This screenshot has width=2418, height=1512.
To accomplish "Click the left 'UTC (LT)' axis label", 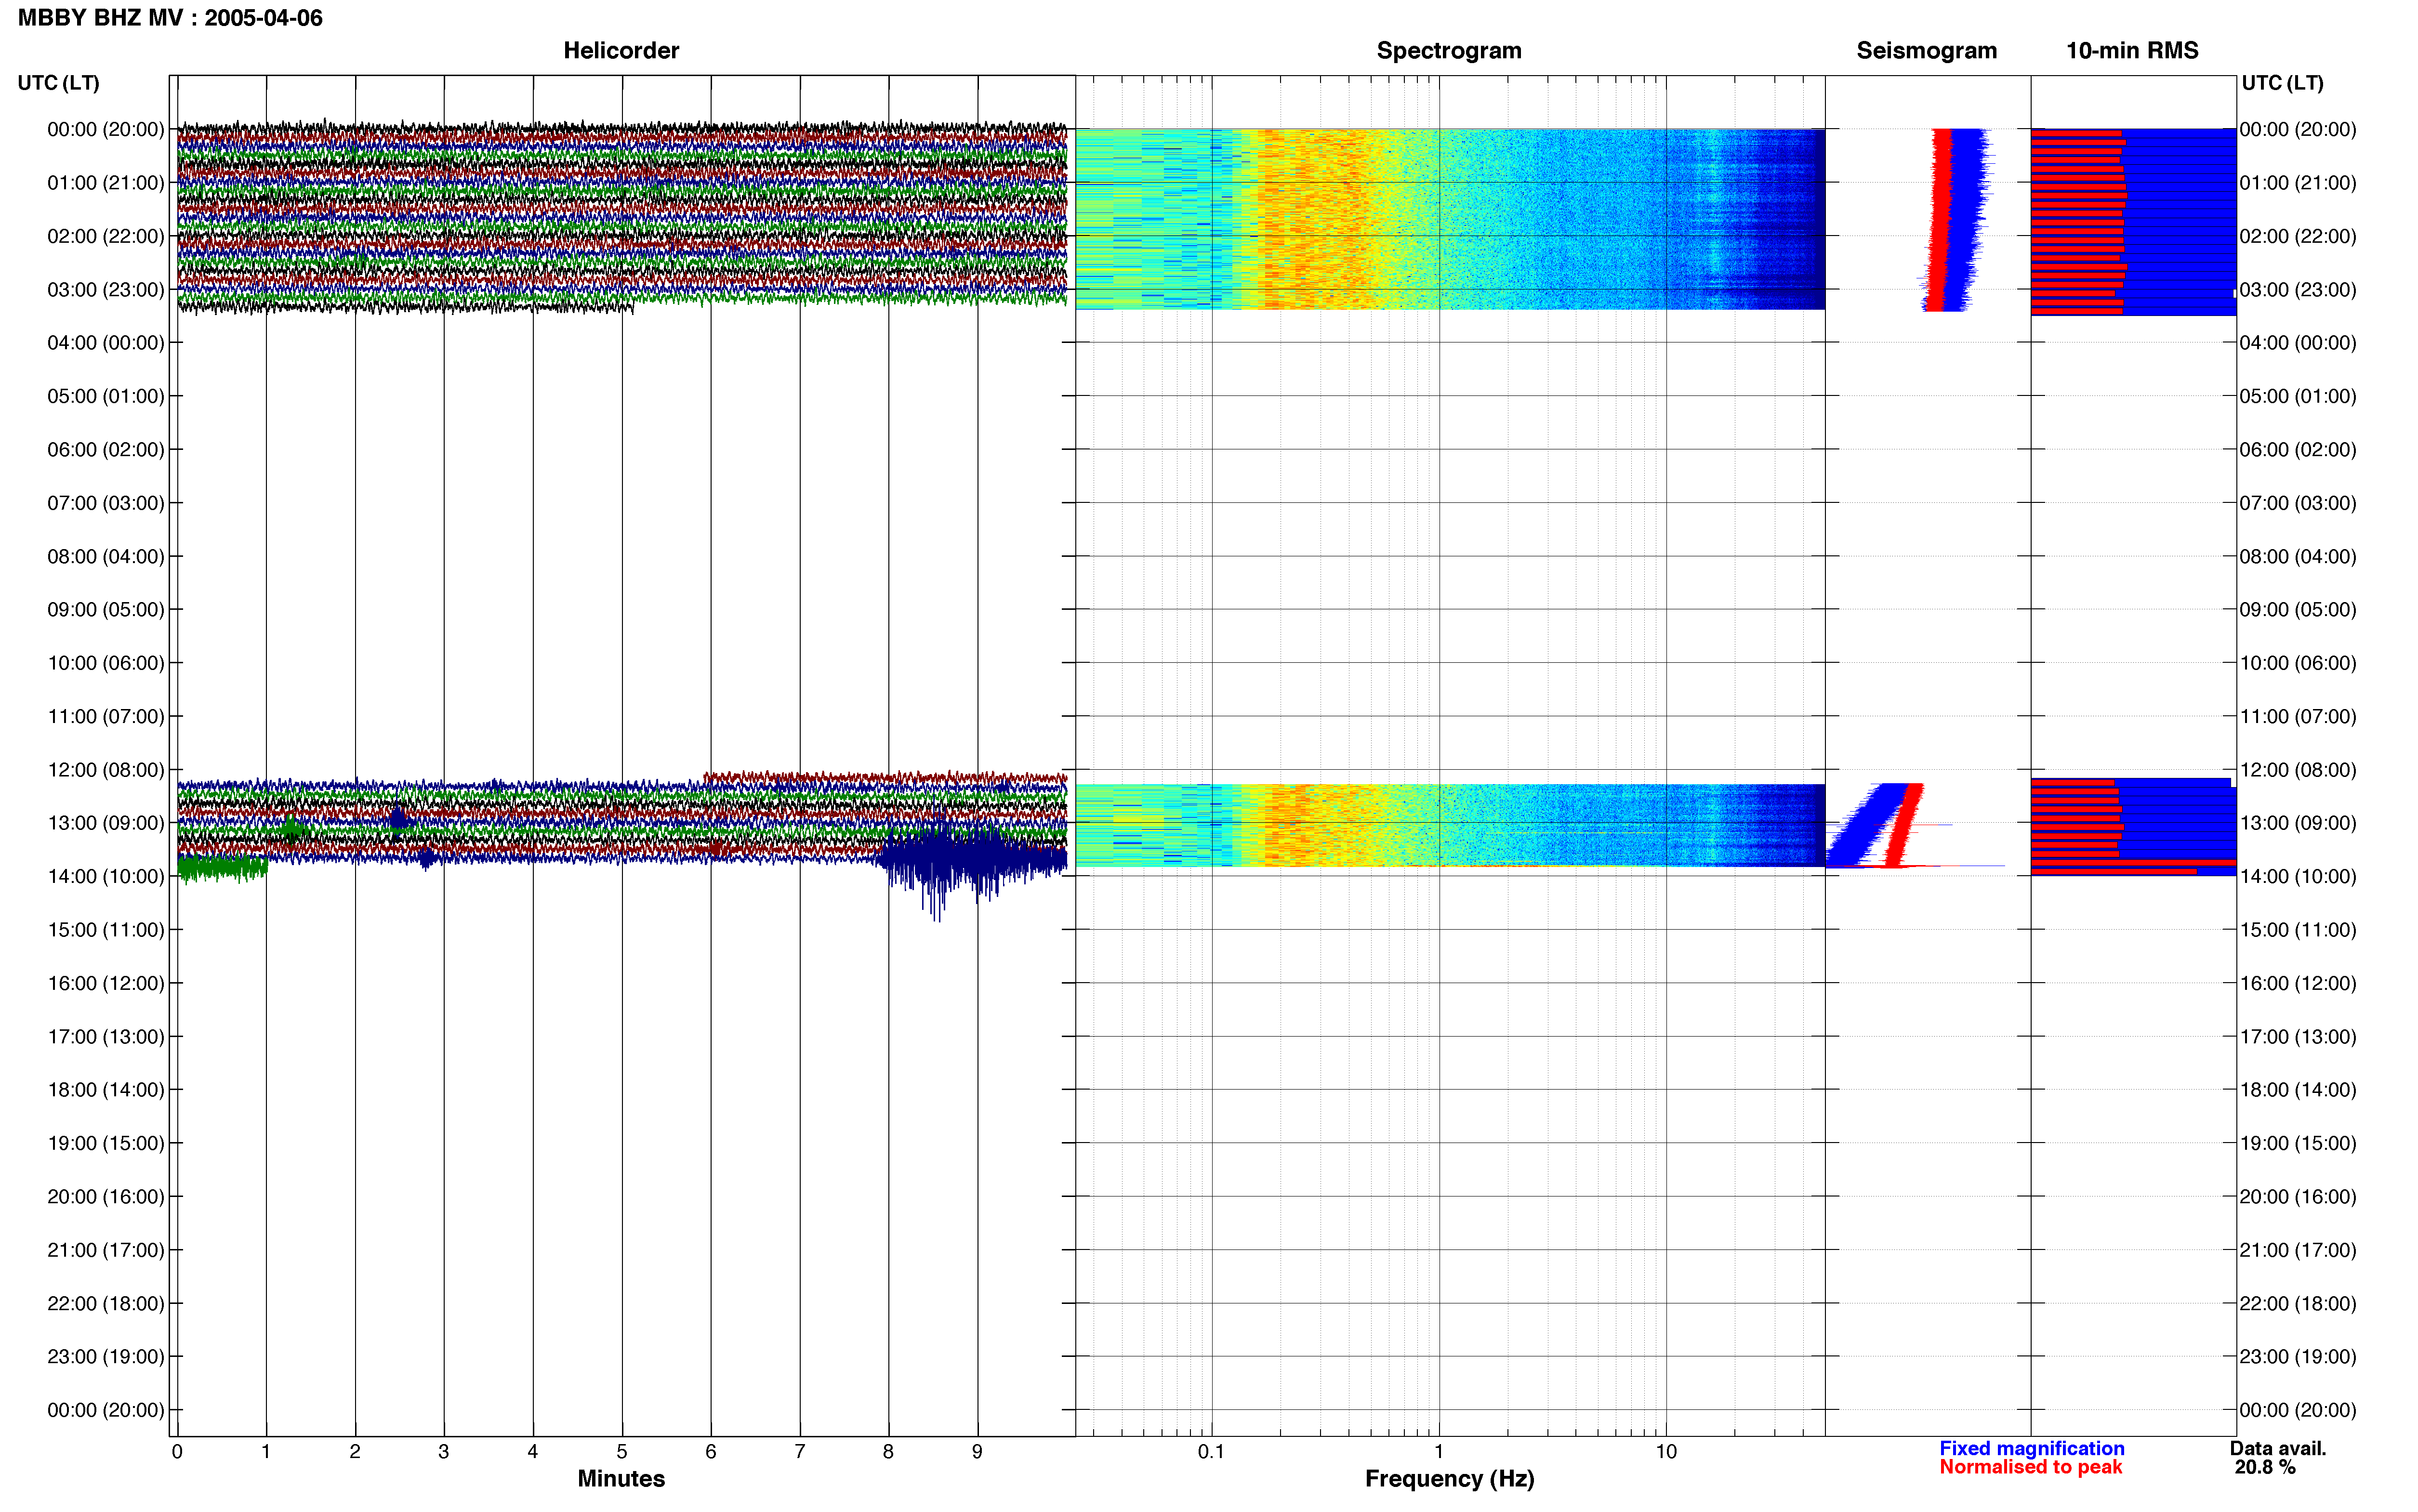I will (58, 83).
